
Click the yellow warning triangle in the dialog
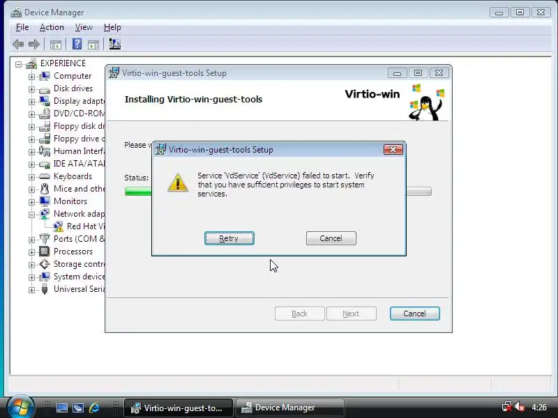178,183
